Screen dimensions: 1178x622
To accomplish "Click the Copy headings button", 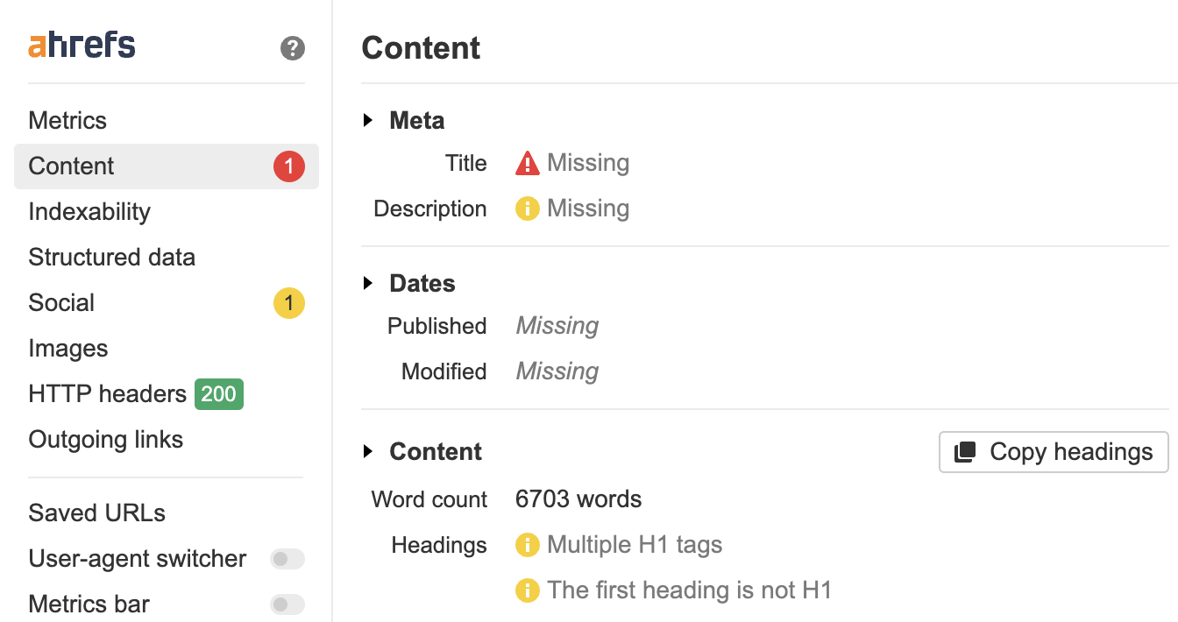I will (1052, 452).
